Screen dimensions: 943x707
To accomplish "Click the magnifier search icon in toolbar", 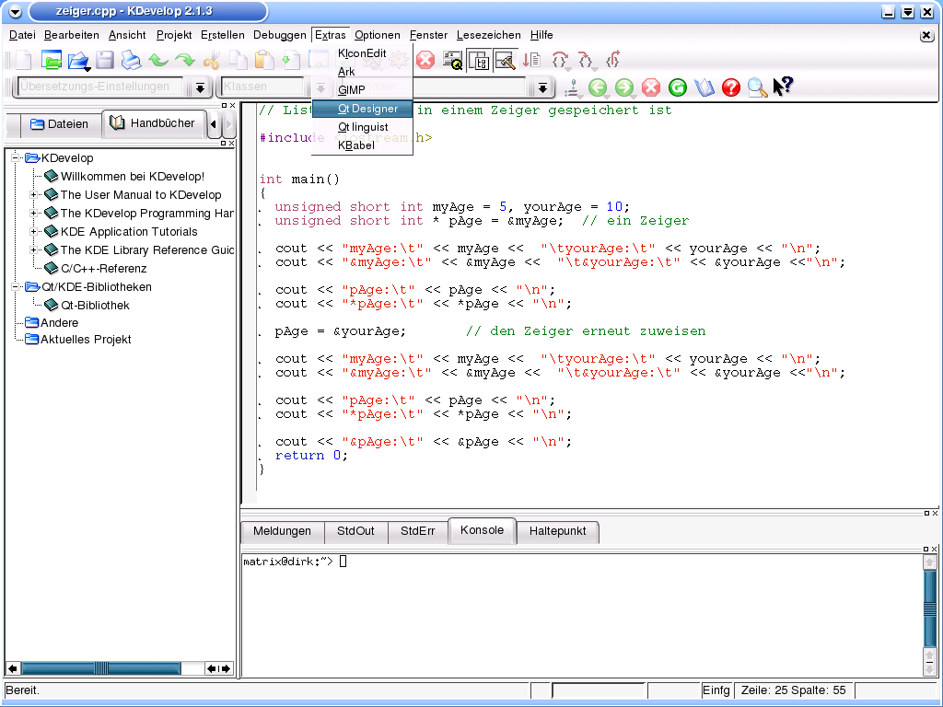I will coord(757,87).
